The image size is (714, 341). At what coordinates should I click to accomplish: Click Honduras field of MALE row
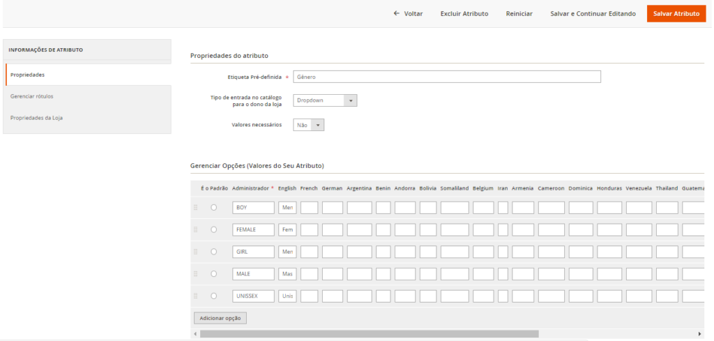point(609,273)
